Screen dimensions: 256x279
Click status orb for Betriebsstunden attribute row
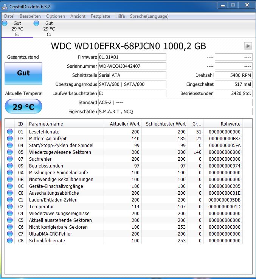(10, 166)
